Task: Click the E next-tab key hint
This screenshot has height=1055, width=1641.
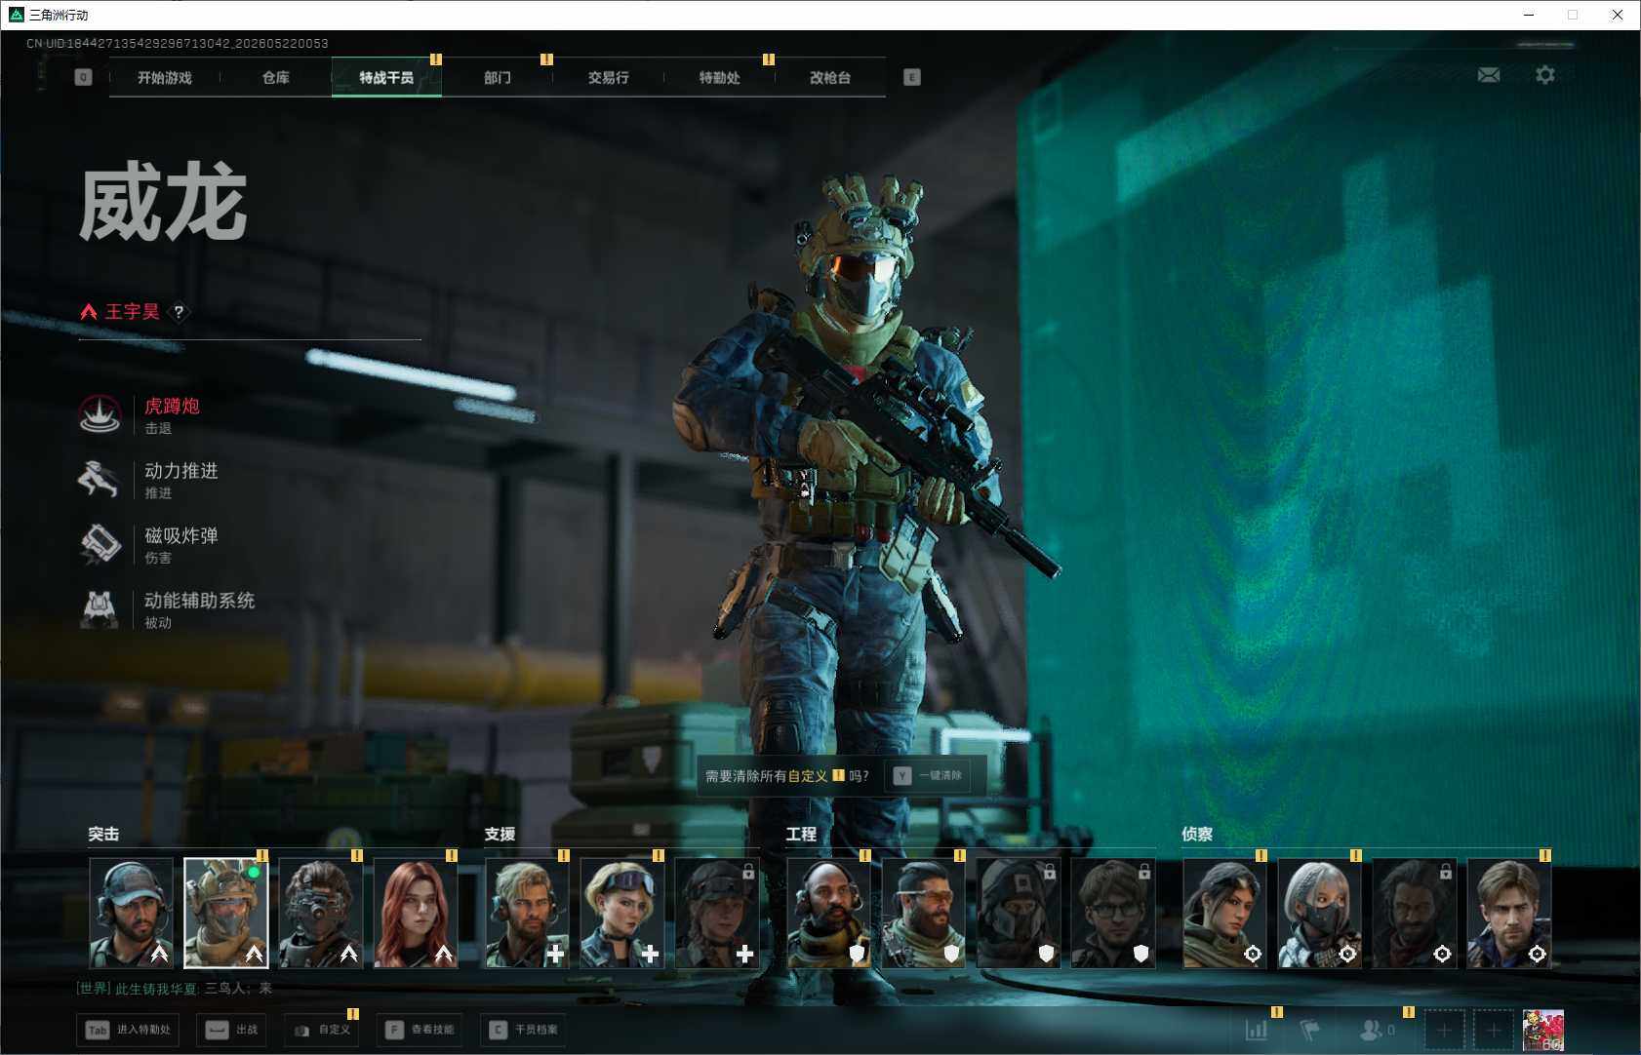Action: [912, 77]
